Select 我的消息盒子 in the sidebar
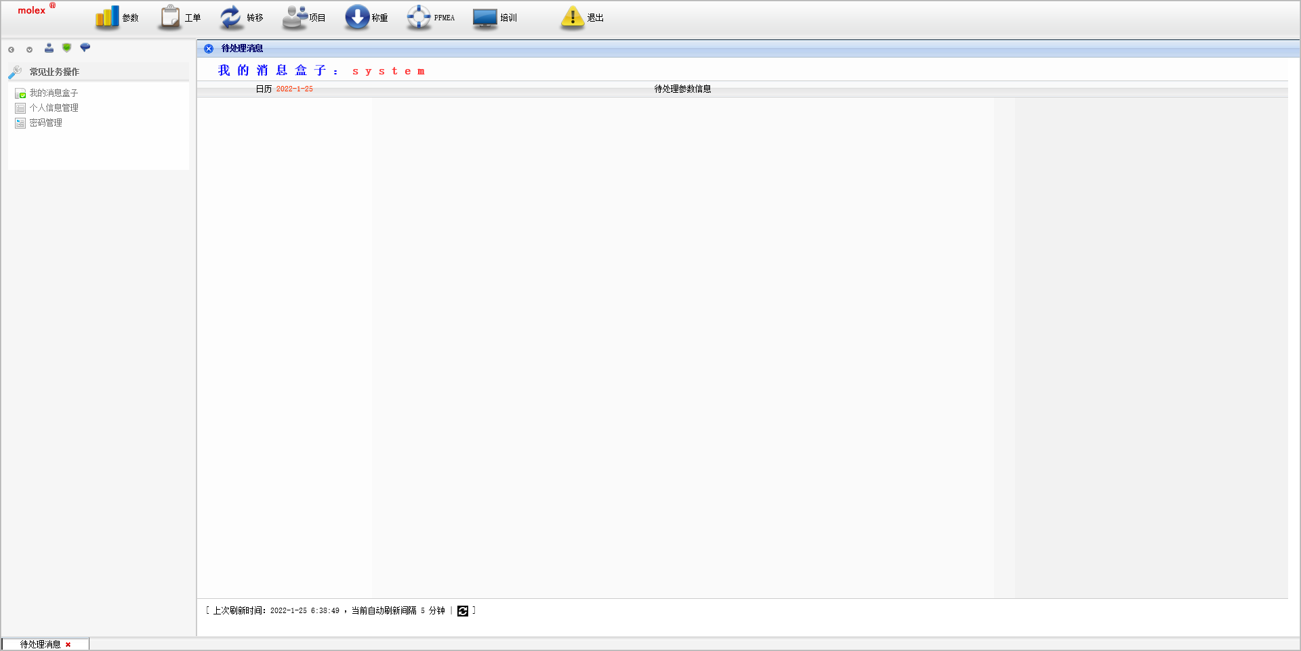Image resolution: width=1301 pixels, height=651 pixels. [54, 93]
